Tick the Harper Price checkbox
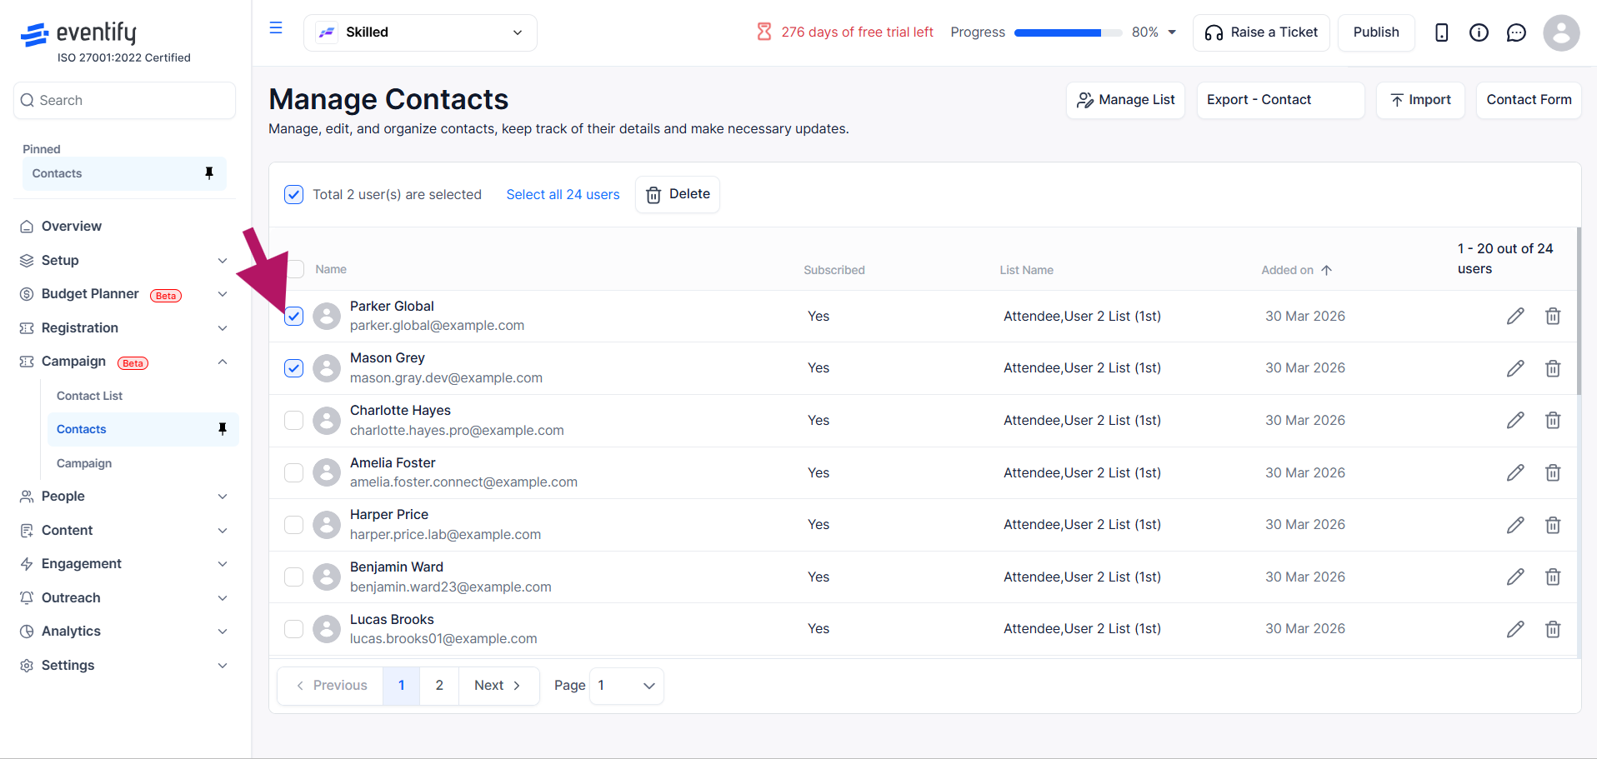Viewport: 1597px width, 759px height. (293, 525)
